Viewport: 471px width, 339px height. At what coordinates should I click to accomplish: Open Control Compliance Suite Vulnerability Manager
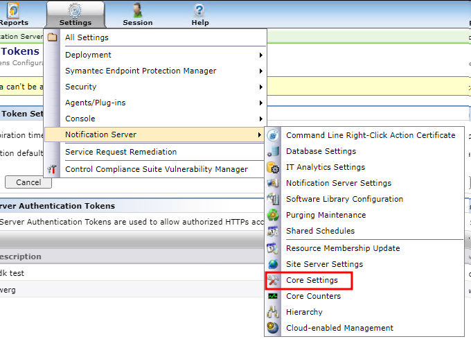click(x=155, y=169)
